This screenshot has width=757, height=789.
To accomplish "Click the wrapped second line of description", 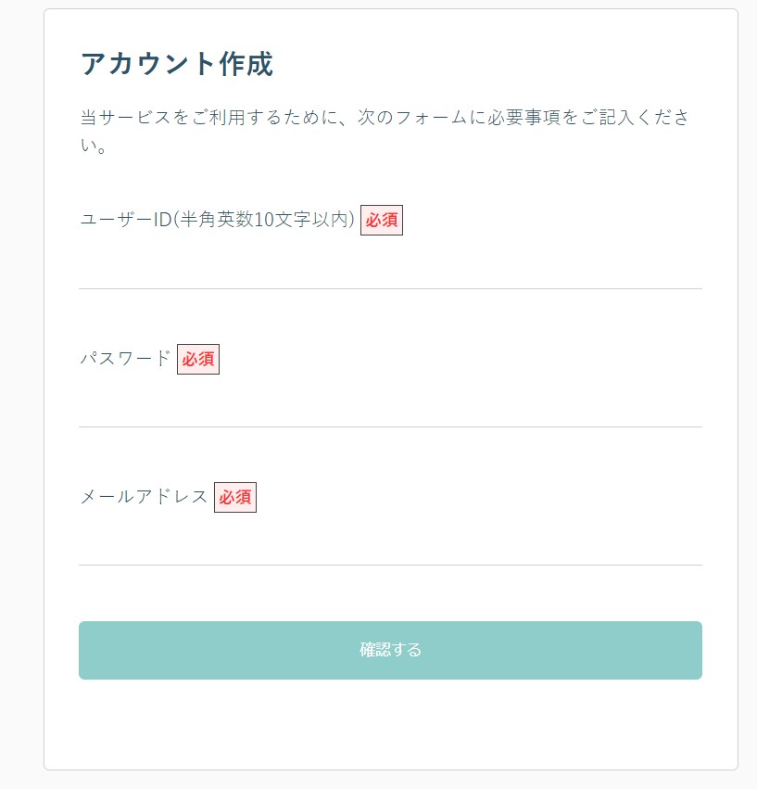I will (95, 146).
